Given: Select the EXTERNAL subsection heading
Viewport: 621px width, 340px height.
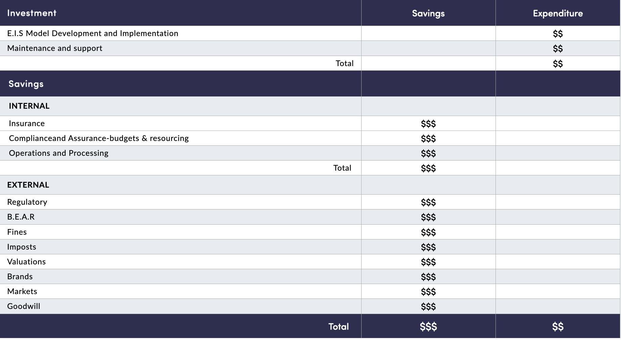Looking at the screenshot, I should 28,185.
